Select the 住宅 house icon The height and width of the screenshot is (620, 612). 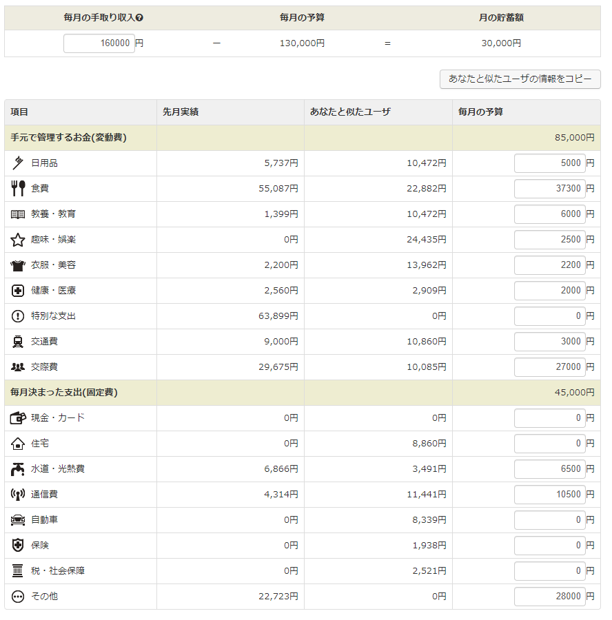tap(15, 443)
